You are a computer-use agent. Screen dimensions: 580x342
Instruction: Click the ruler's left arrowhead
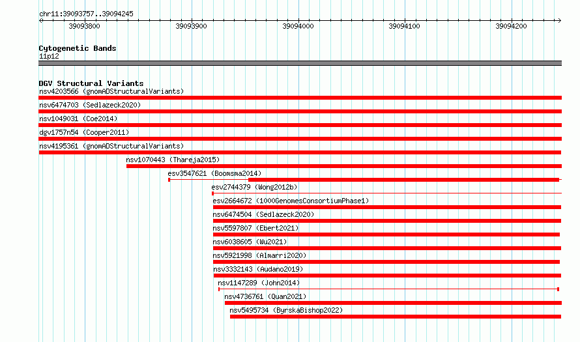[x=40, y=20]
